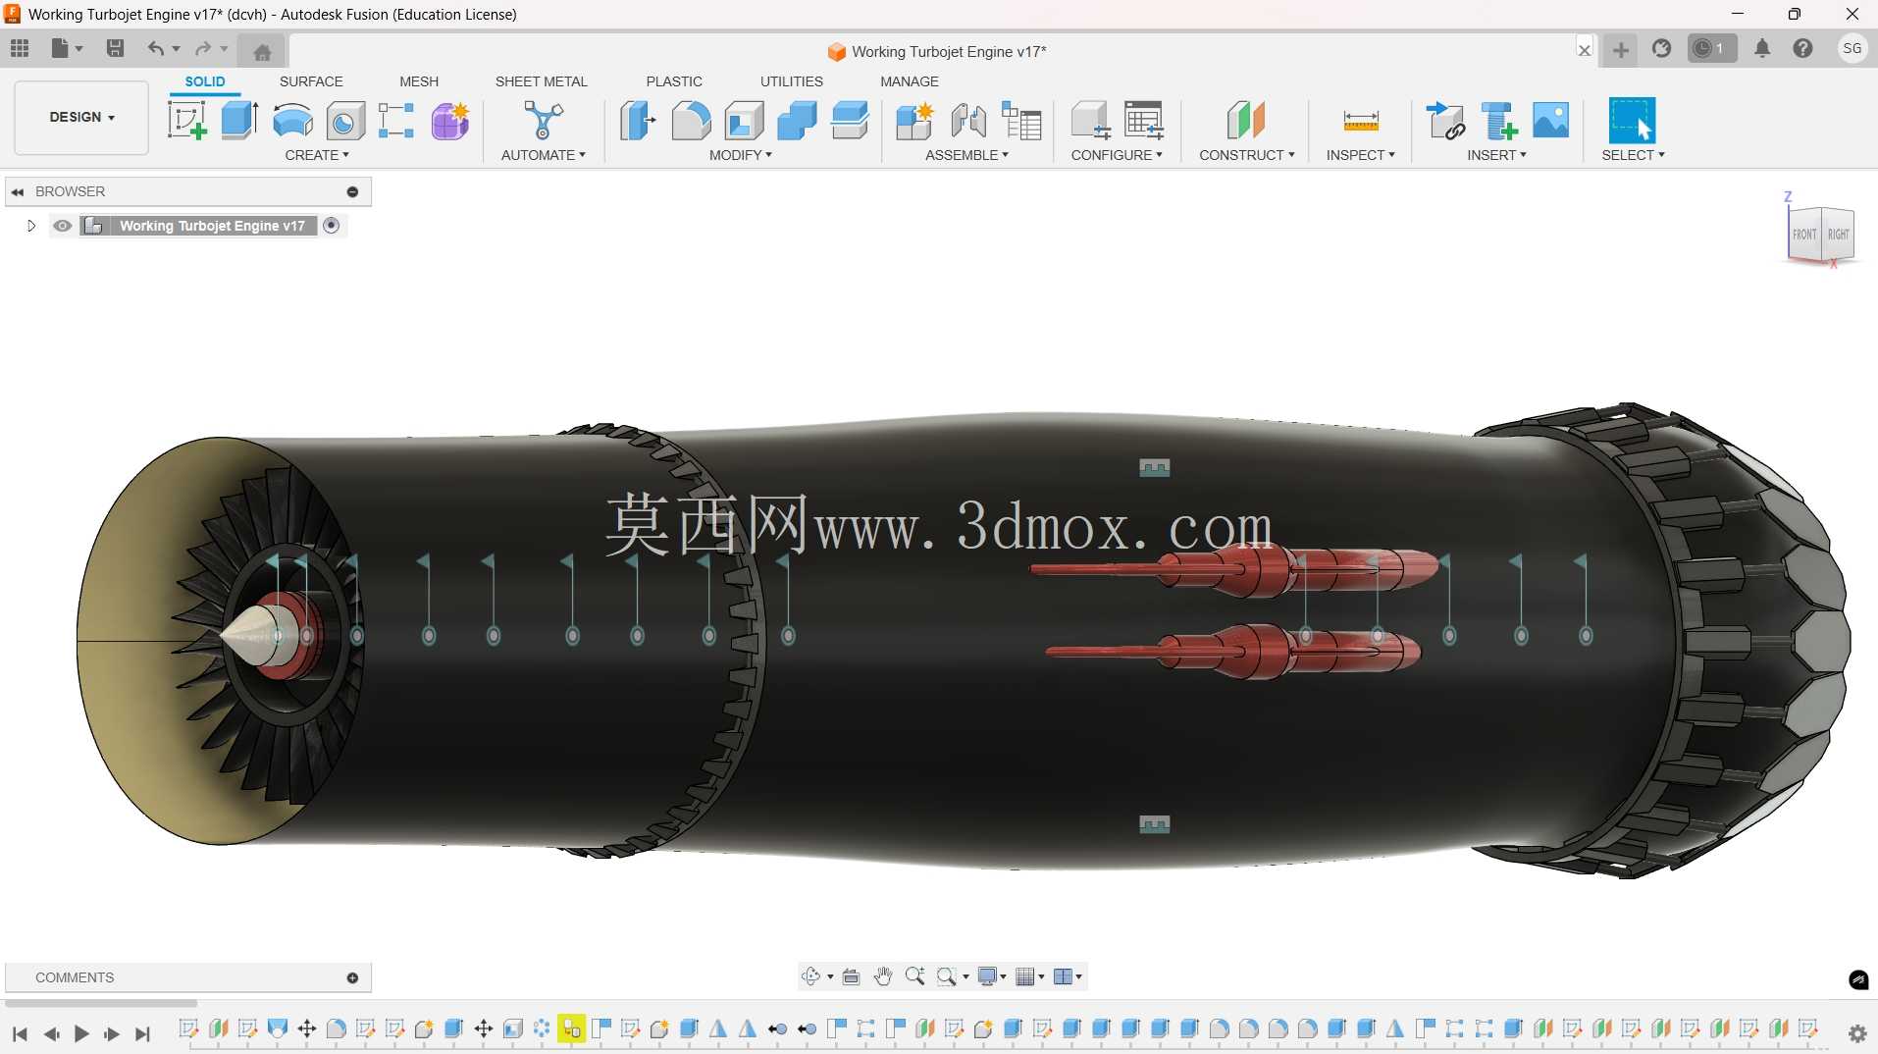Open the CREATE dropdown menu
This screenshot has width=1878, height=1054.
317,155
